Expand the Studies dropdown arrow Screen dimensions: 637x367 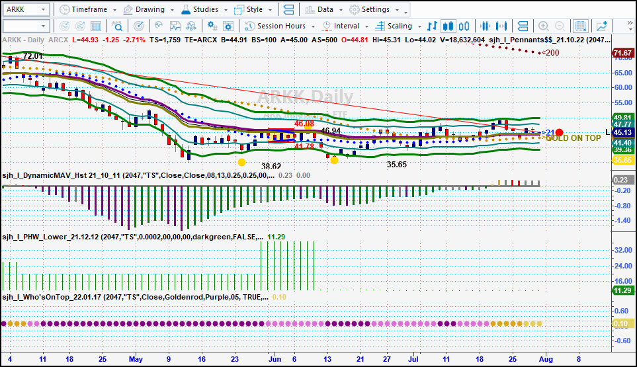(226, 10)
